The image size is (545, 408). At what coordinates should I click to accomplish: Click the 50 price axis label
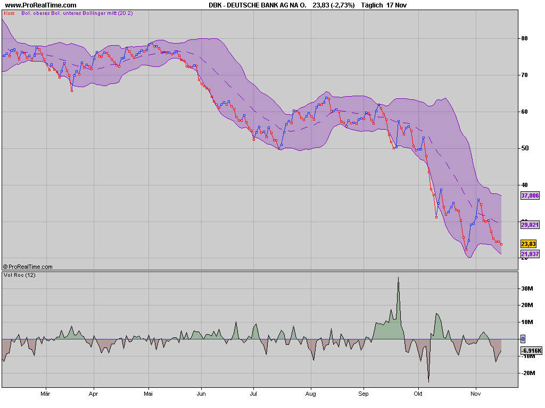pos(524,148)
